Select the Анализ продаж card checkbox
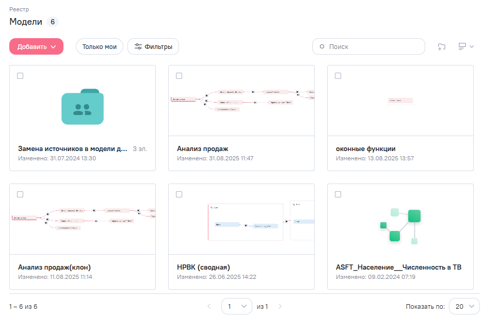Image resolution: width=483 pixels, height=316 pixels. (179, 76)
